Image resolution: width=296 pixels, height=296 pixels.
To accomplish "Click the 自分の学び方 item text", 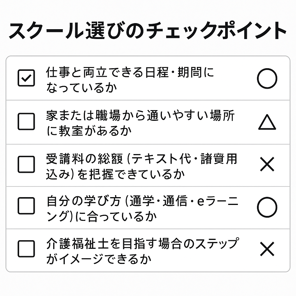I will point(142,201).
